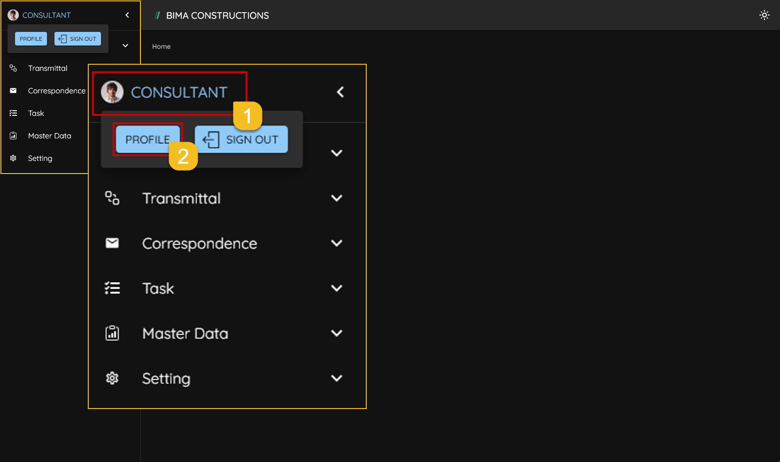This screenshot has width=780, height=462.
Task: Click the large PROFILE button marked 2
Action: (147, 139)
